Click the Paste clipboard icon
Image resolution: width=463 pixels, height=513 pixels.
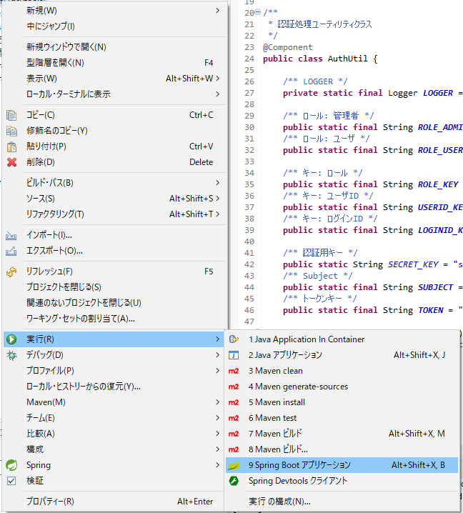tap(11, 146)
